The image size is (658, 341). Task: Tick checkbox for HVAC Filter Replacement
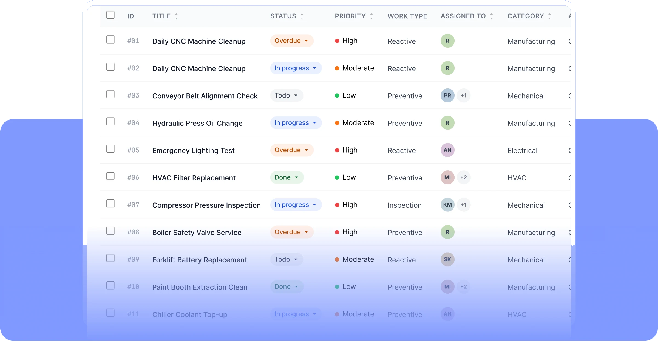(x=110, y=176)
